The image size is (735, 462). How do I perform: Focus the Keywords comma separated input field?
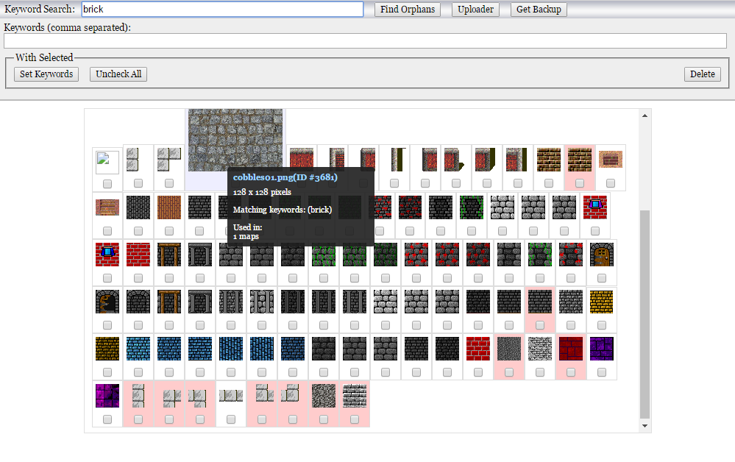pos(365,41)
